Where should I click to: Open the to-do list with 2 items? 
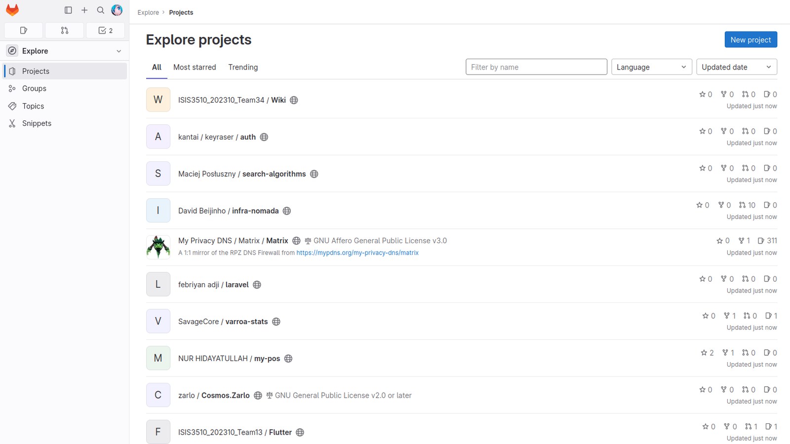tap(106, 31)
